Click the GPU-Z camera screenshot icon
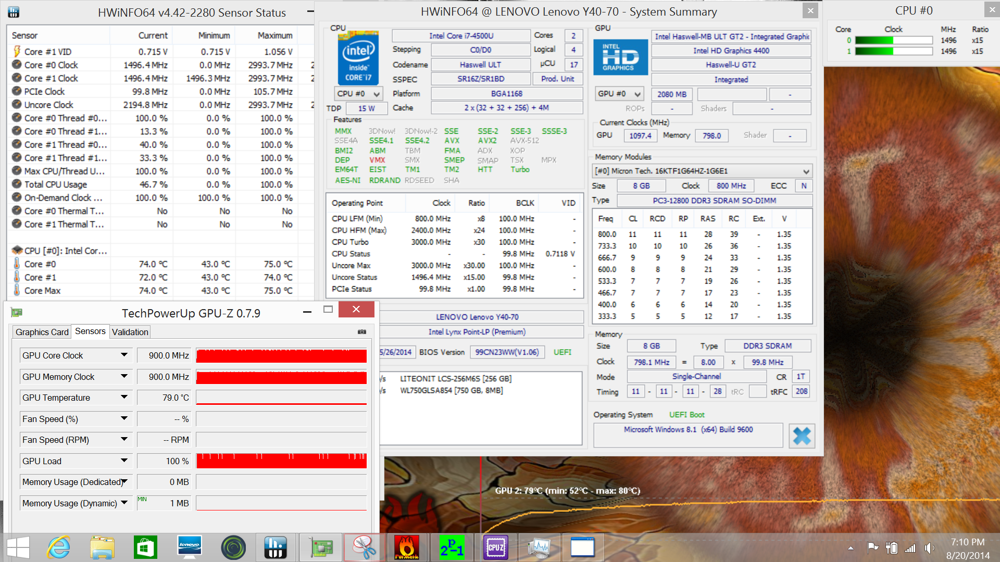Image resolution: width=1000 pixels, height=562 pixels. click(362, 332)
